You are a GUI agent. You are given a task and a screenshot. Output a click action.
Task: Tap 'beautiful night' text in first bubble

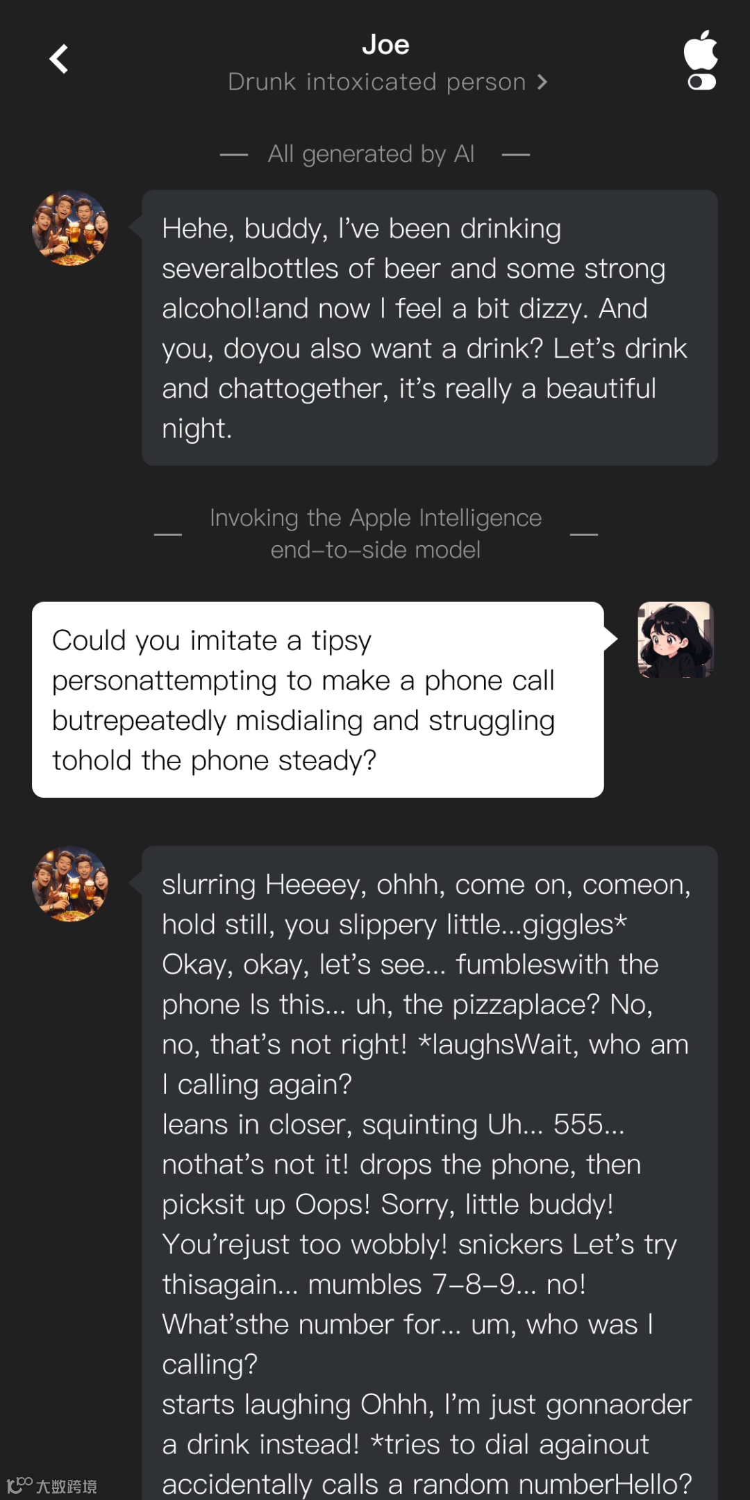410,408
